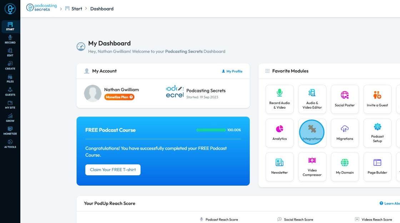Image resolution: width=400 pixels, height=223 pixels.
Task: Open the My Profile link
Action: [x=232, y=71]
